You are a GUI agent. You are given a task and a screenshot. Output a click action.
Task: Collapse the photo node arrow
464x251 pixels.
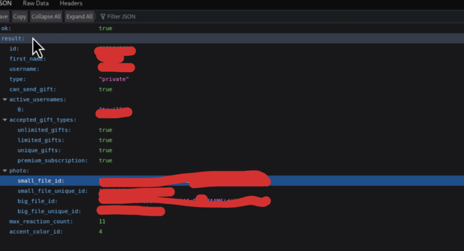5,171
